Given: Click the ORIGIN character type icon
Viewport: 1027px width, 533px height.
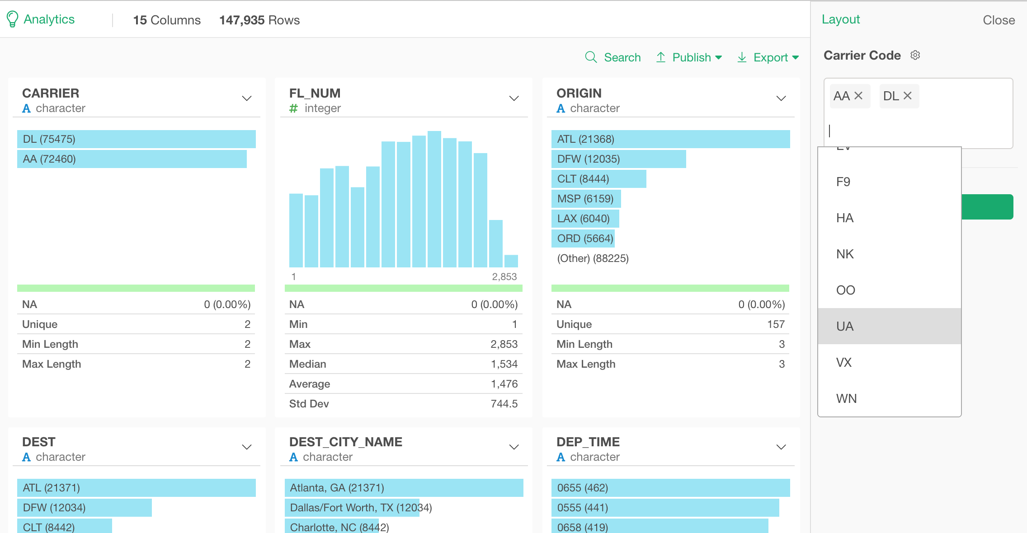Looking at the screenshot, I should 561,108.
